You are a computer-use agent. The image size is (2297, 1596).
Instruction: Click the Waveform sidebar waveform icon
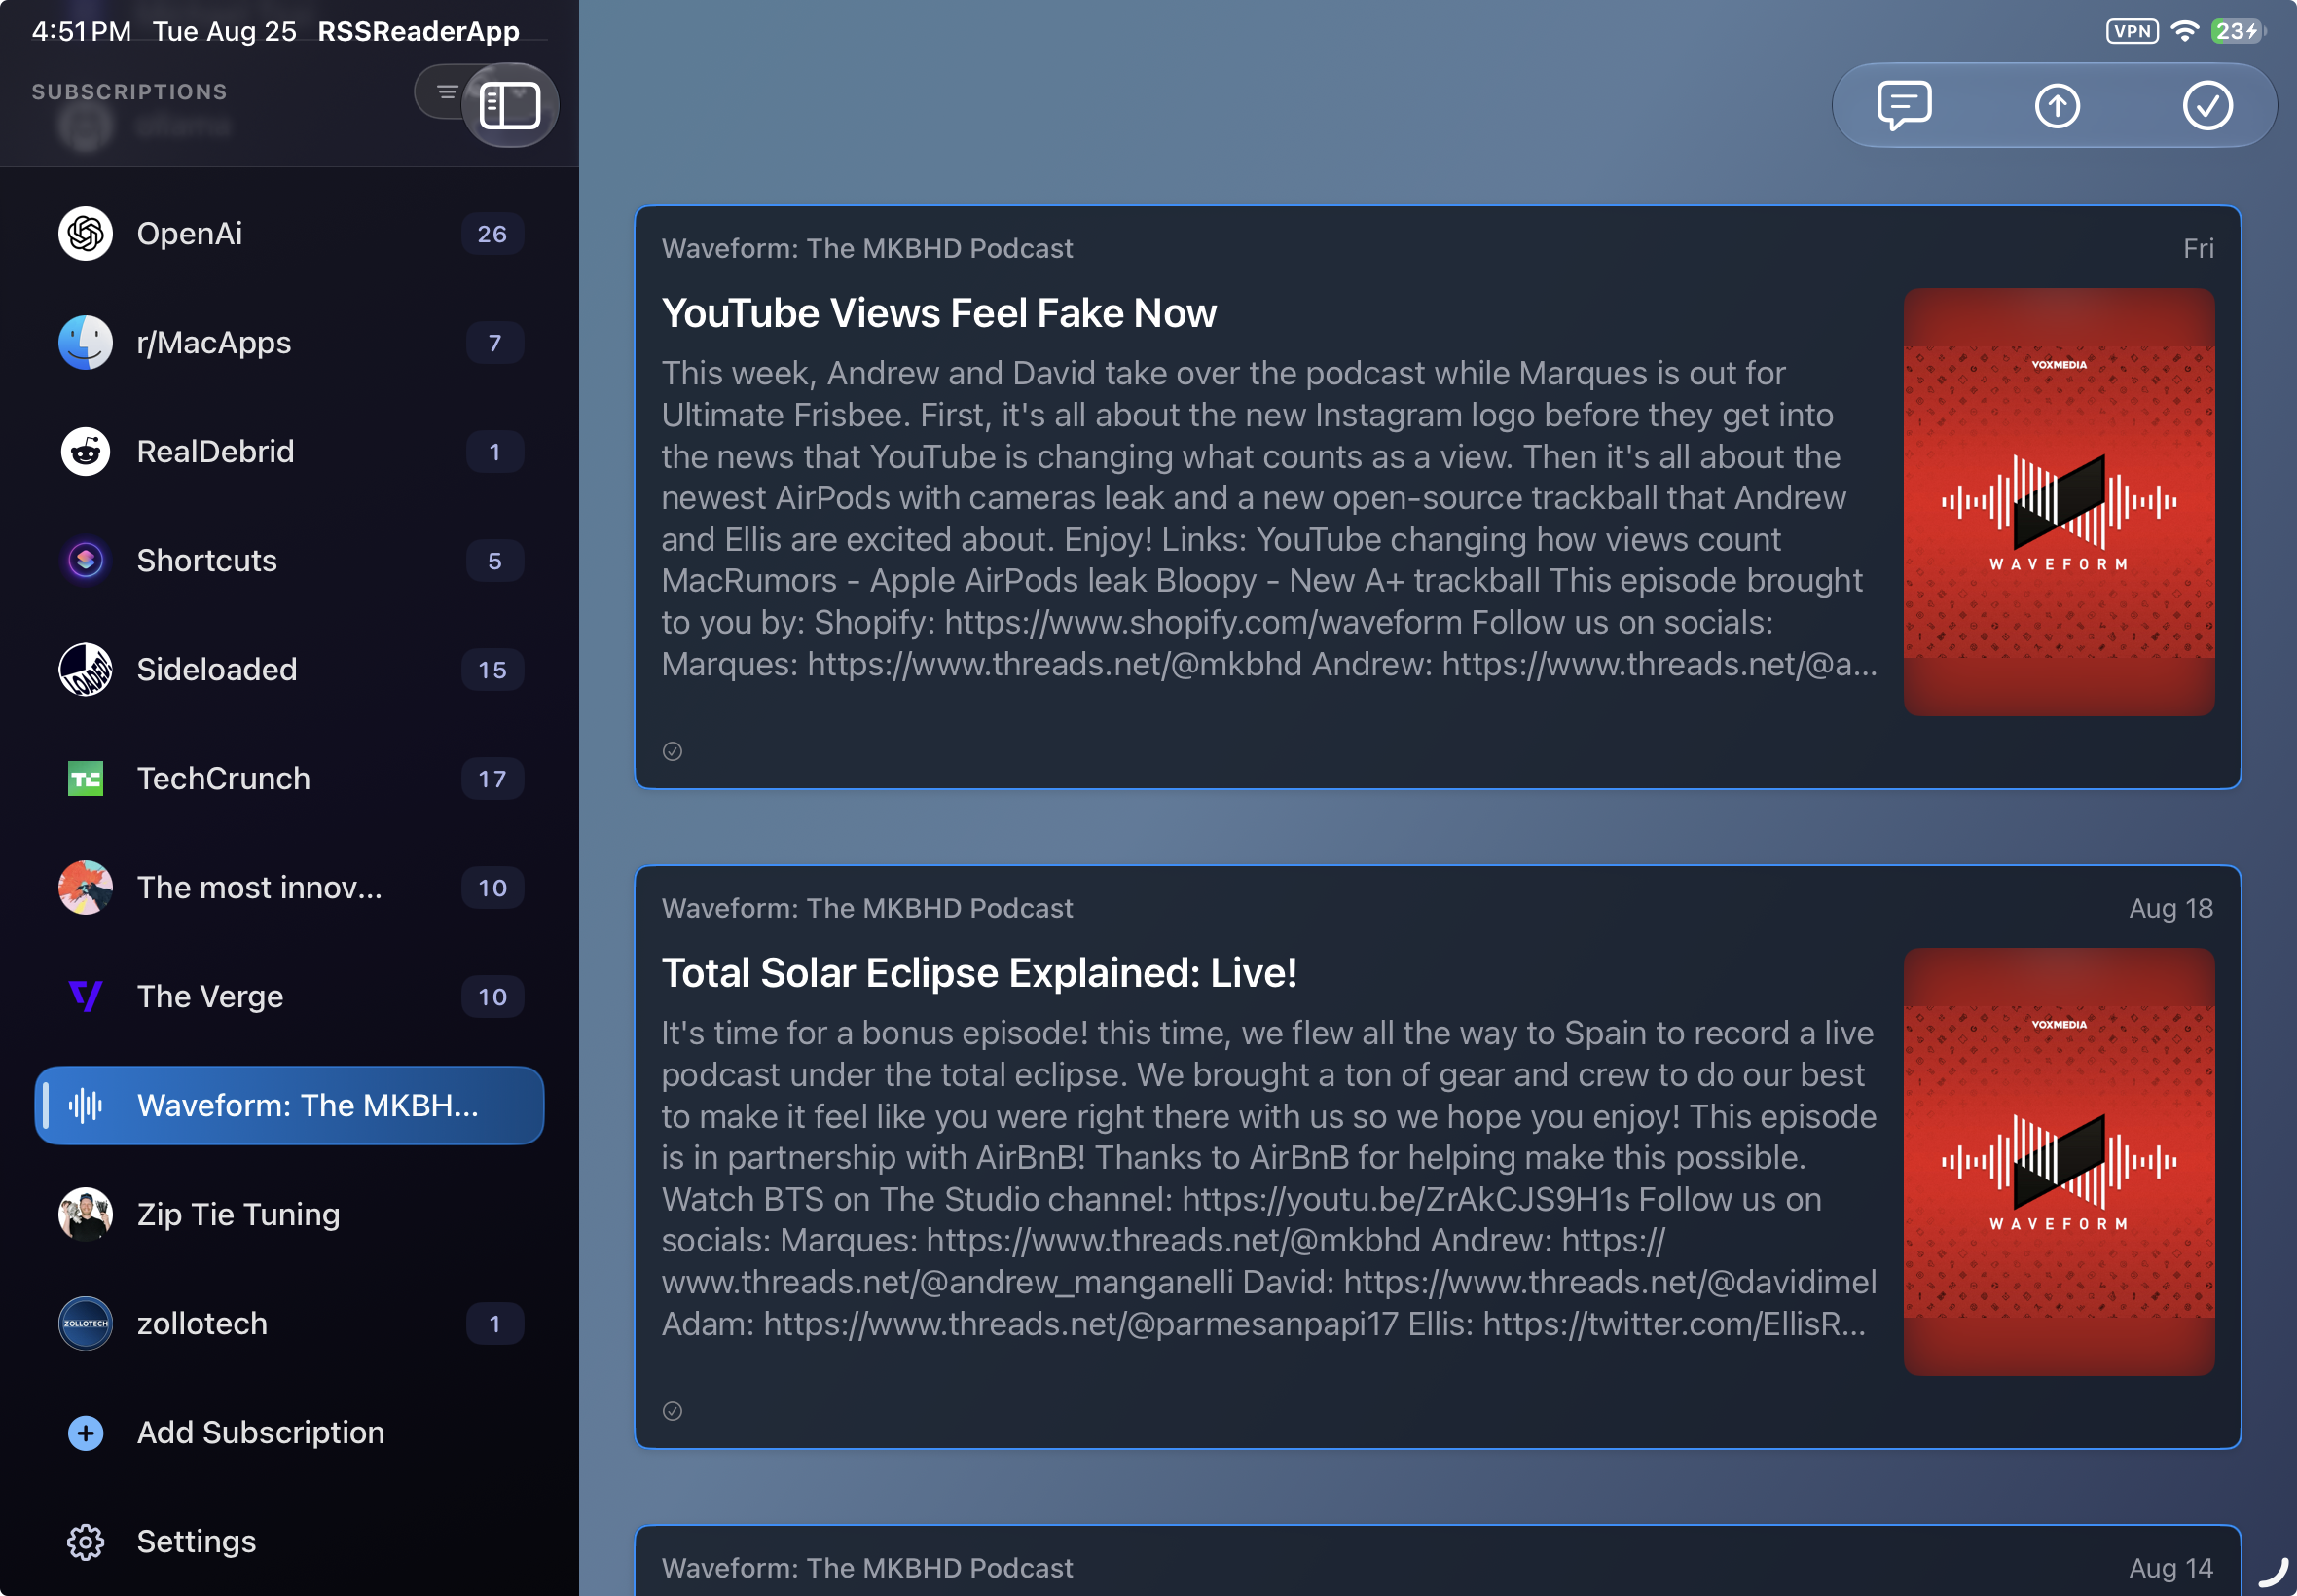(85, 1106)
